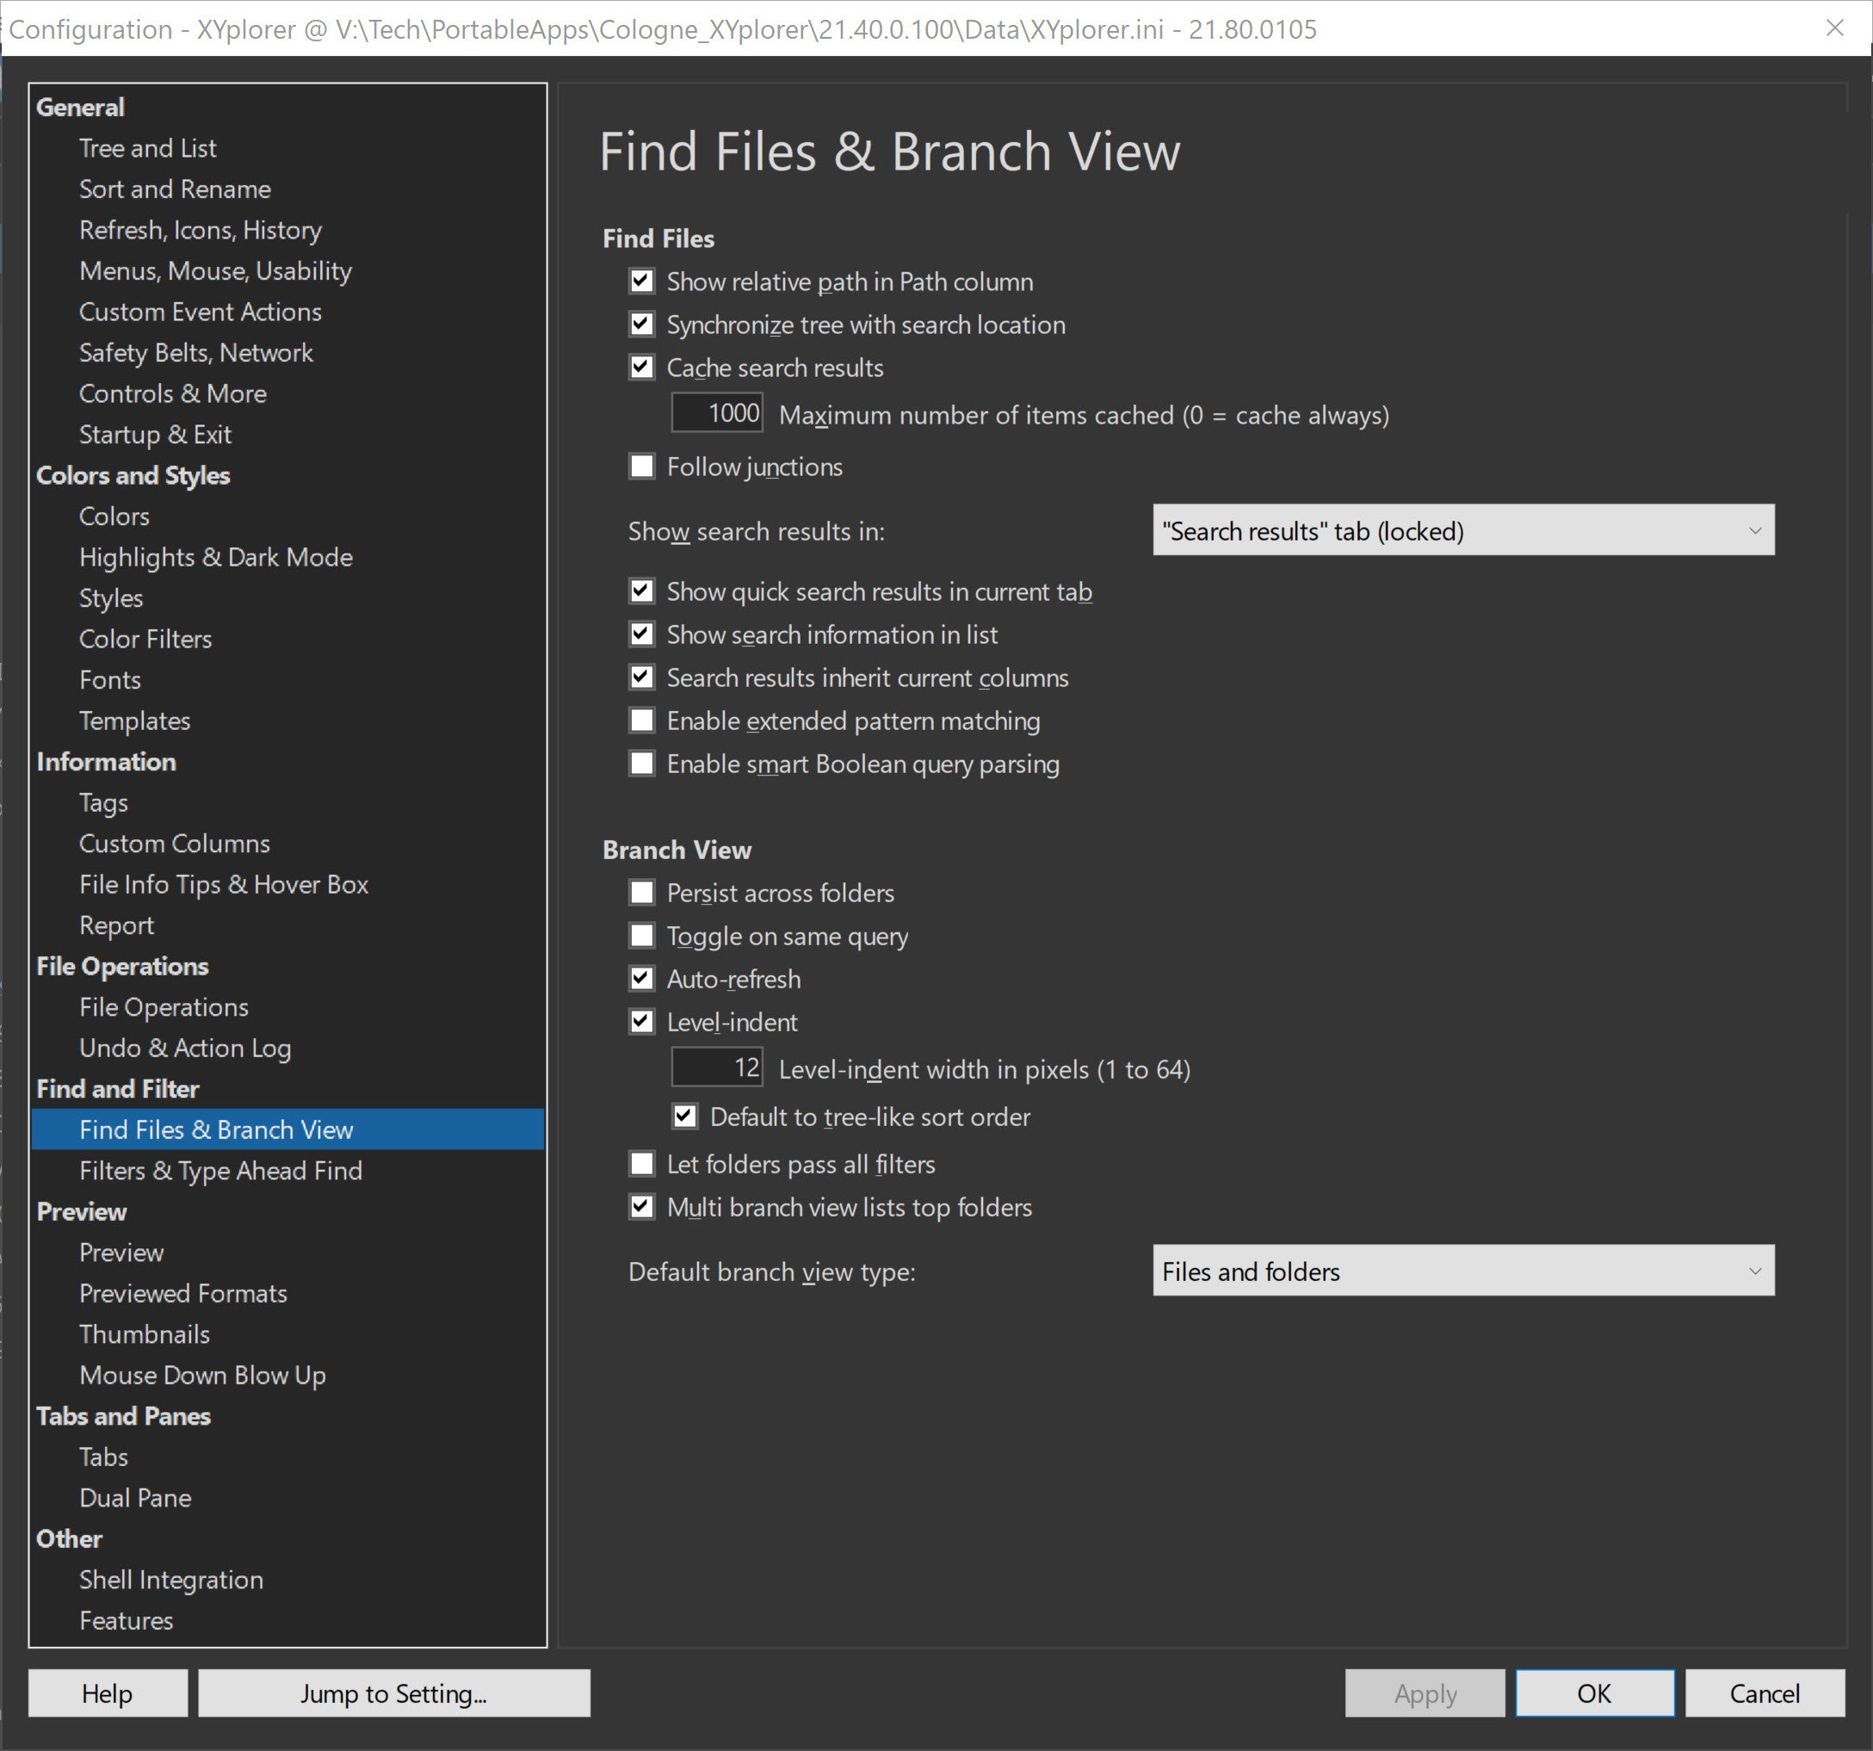Image resolution: width=1873 pixels, height=1751 pixels.
Task: Toggle Default to tree-like sort order
Action: (x=685, y=1117)
